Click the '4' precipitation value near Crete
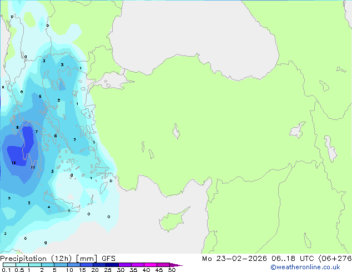The image size is (352, 272). pos(49,207)
